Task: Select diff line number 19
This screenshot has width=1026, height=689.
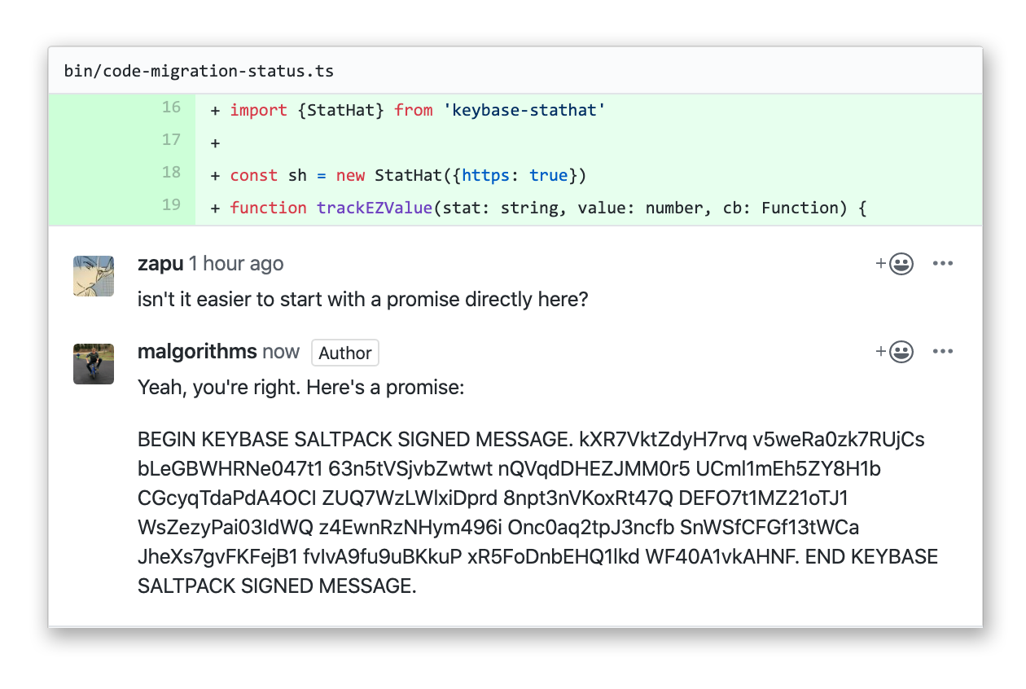Action: point(171,205)
